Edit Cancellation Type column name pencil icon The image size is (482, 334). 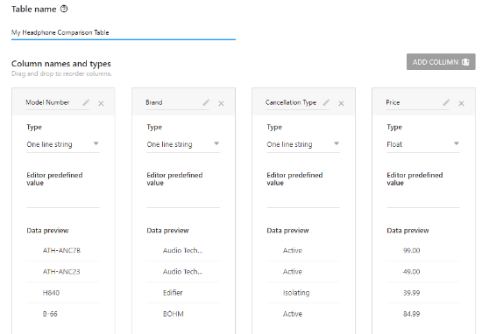[327, 102]
